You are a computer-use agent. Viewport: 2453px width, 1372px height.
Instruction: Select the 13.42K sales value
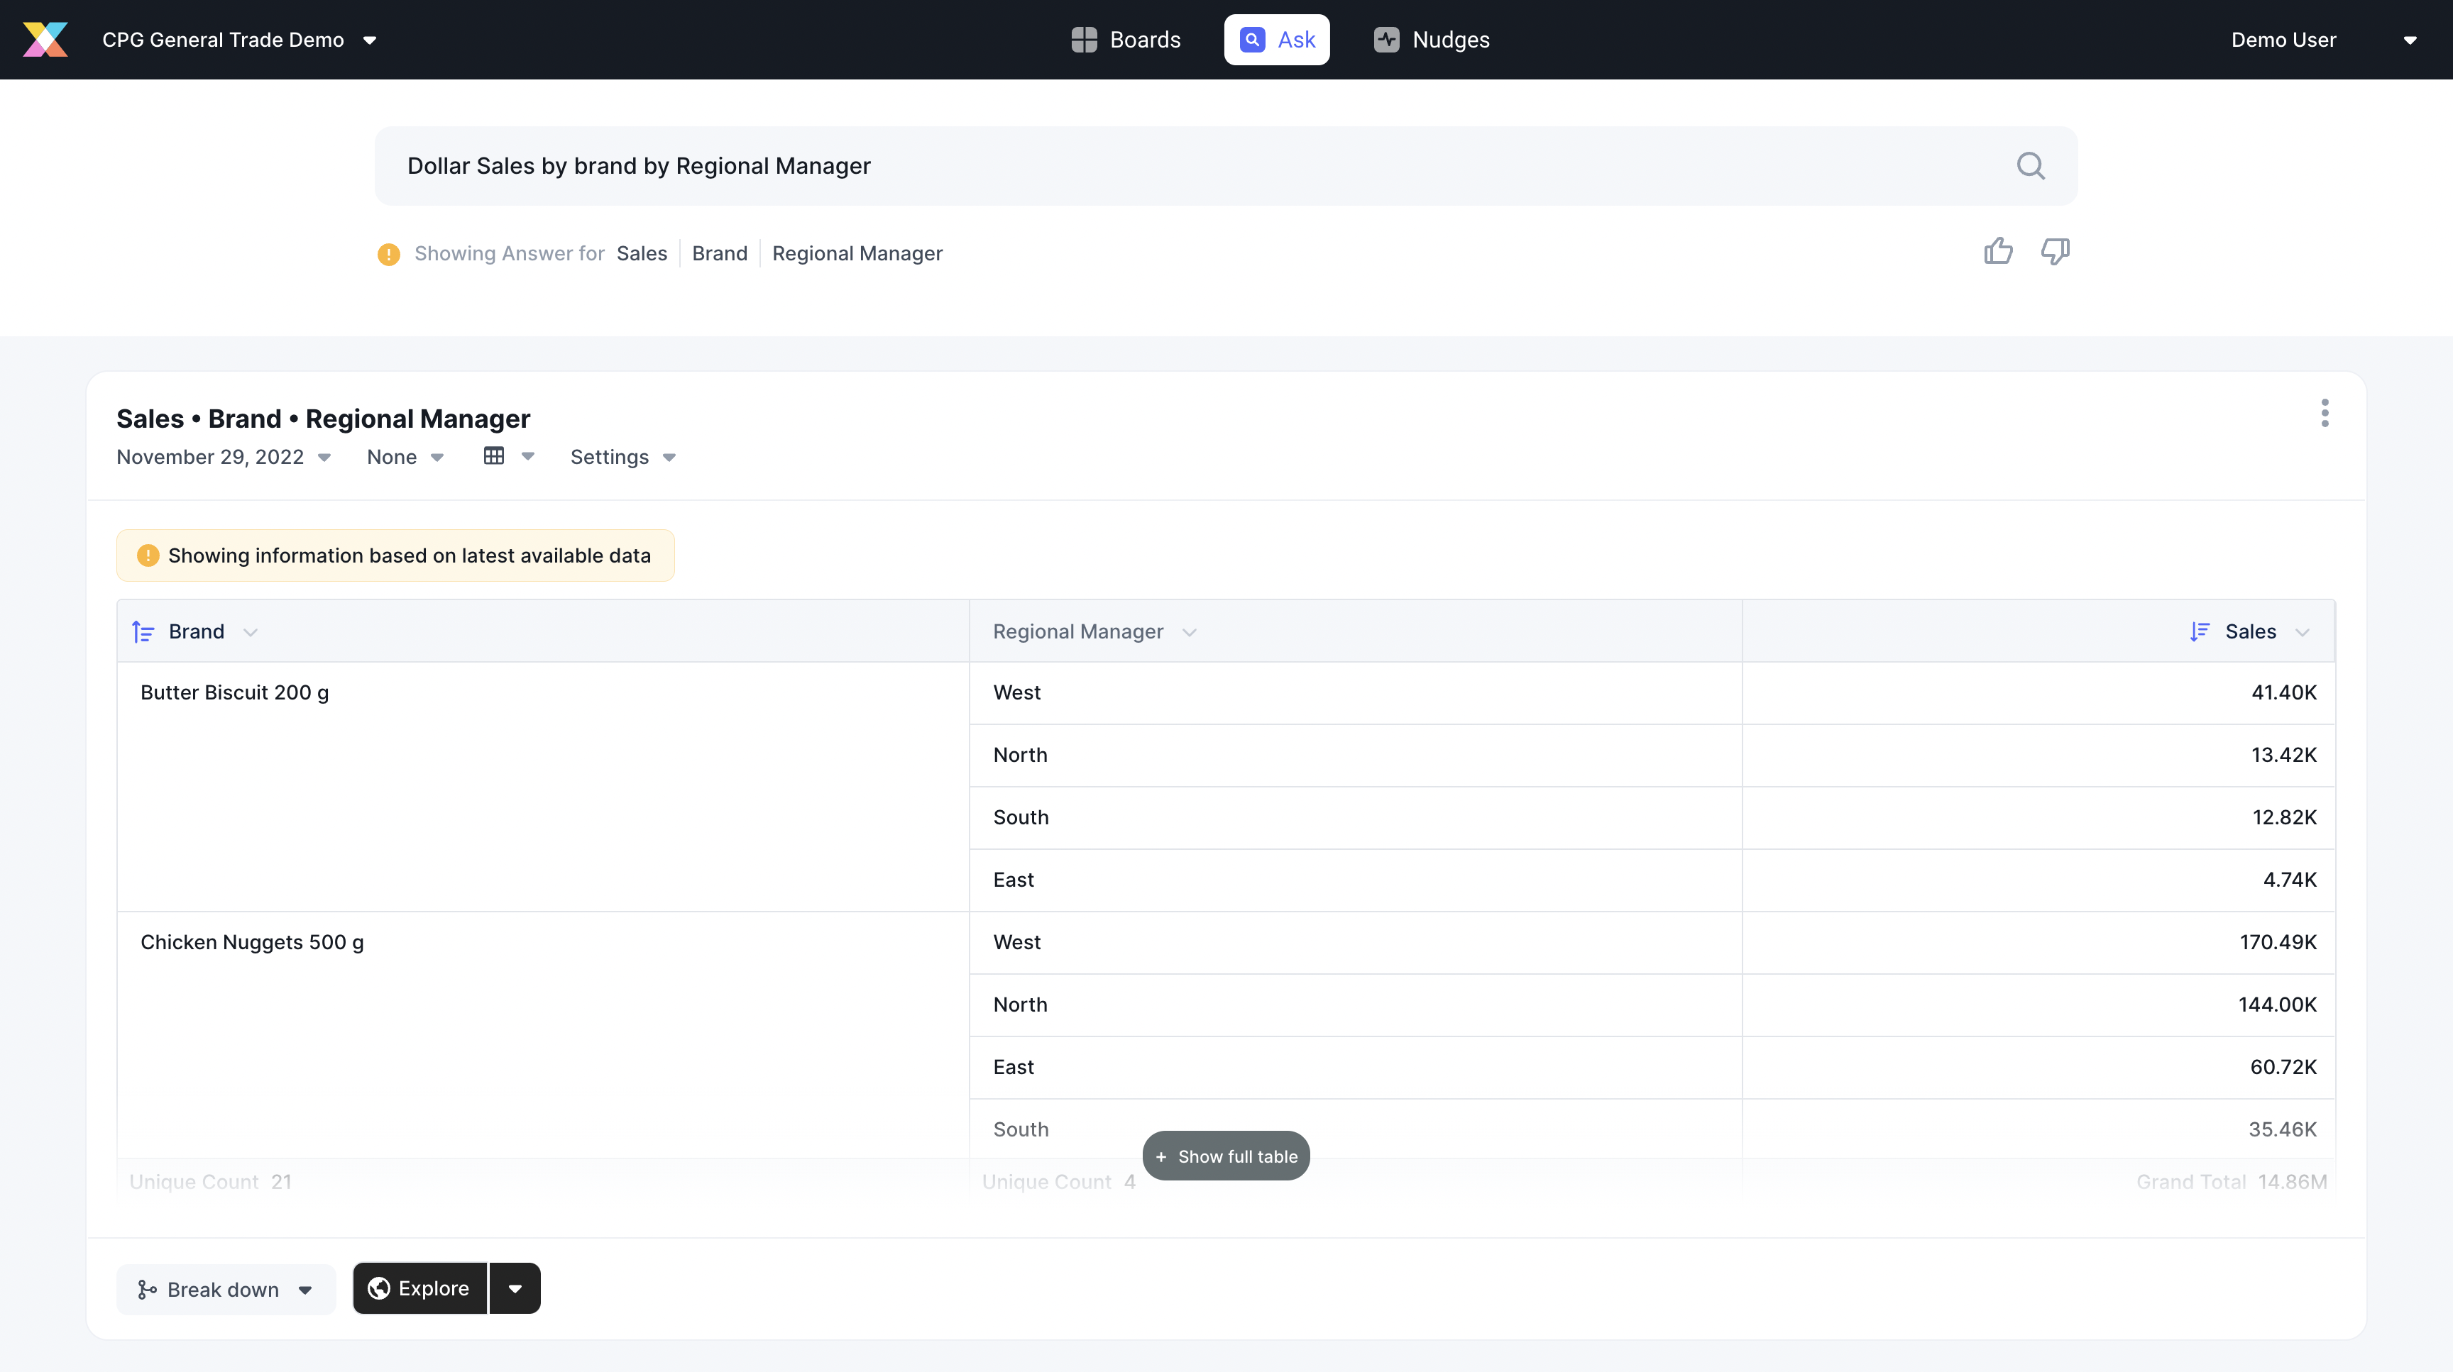[2283, 755]
